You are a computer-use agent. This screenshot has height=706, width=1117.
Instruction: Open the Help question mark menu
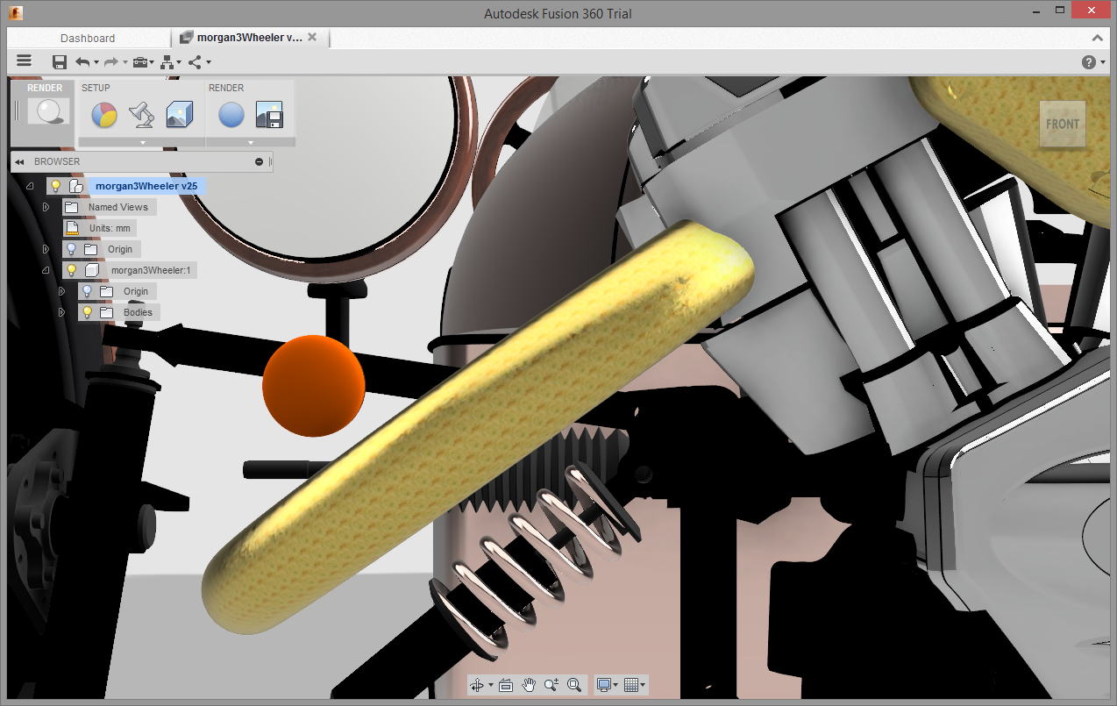point(1090,61)
